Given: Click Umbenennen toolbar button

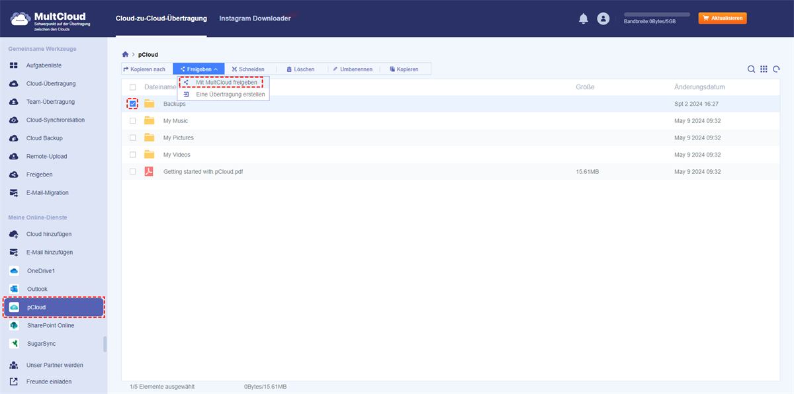Looking at the screenshot, I should point(352,69).
